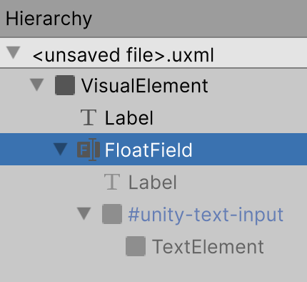Viewport: 307px width, 282px height.
Task: Select the blue #unity-text-input name
Action: 206,215
